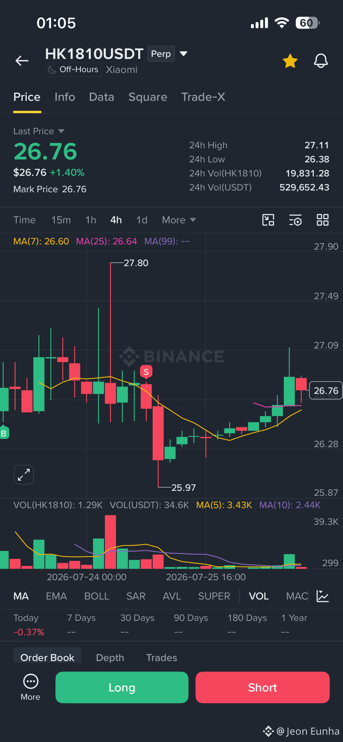Expand chart to fullscreen

click(x=24, y=475)
